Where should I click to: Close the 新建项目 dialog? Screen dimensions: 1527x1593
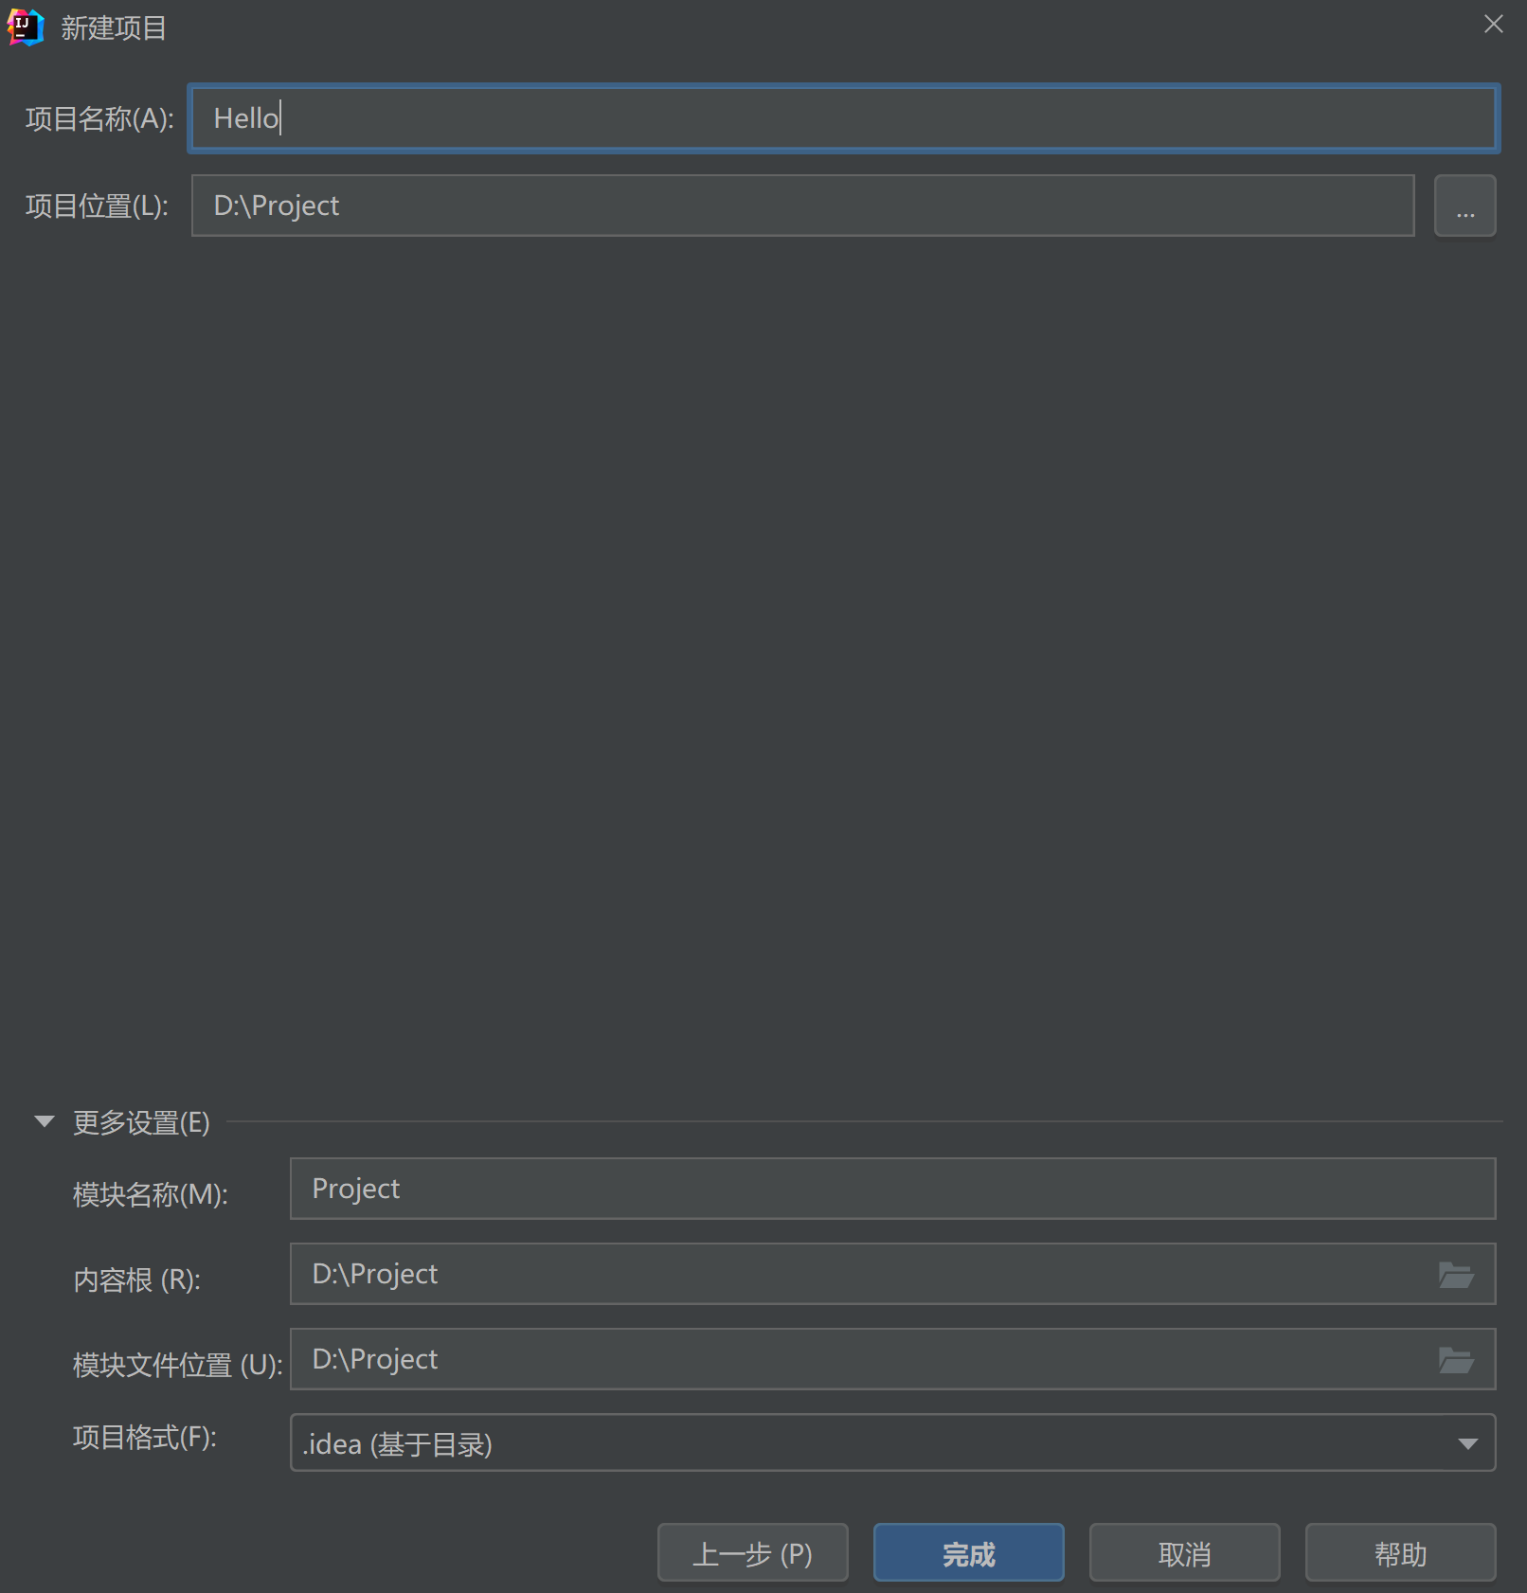pos(1493,24)
